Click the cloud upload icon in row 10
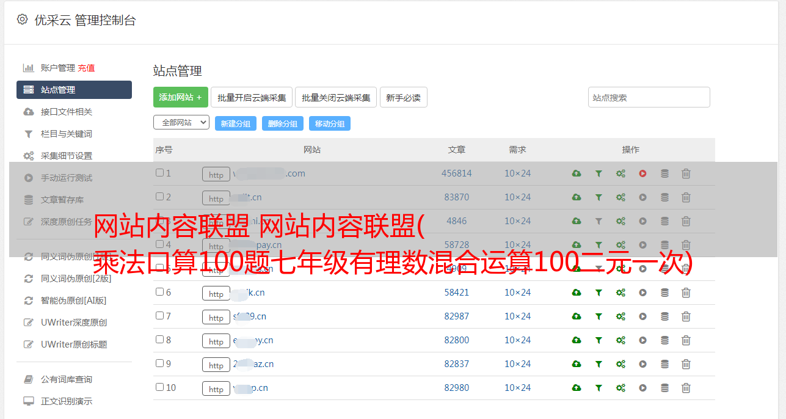 point(577,388)
